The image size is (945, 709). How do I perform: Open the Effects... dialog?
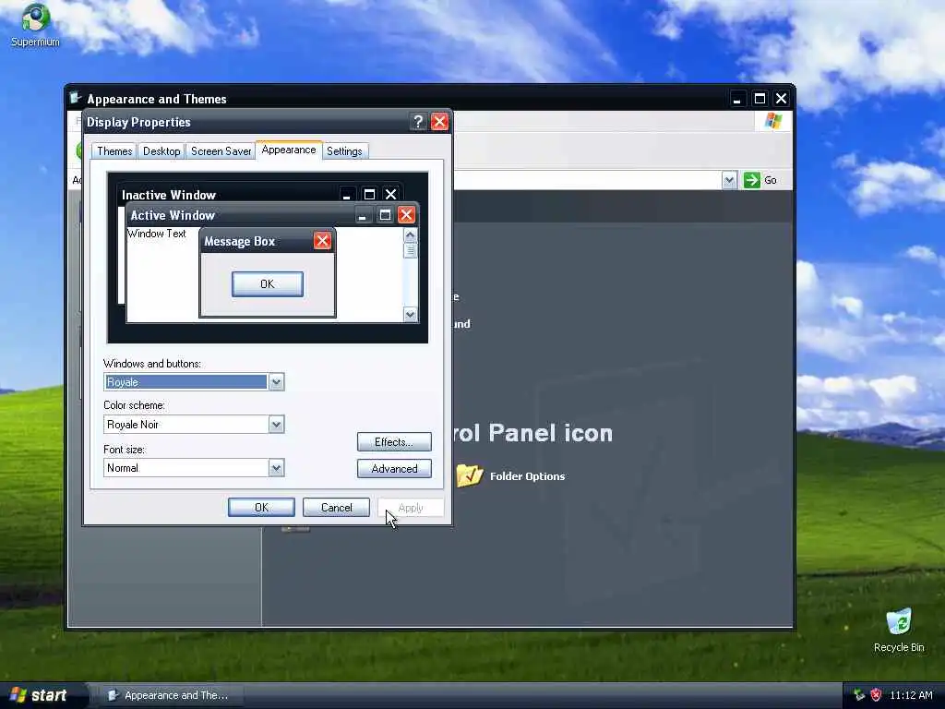click(x=394, y=442)
